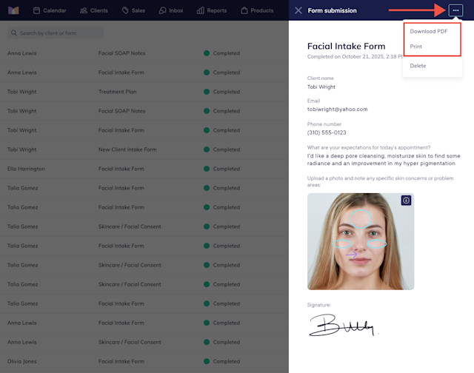
Task: Open Anna Lewis Facial SOAP Notes row
Action: click(x=144, y=53)
